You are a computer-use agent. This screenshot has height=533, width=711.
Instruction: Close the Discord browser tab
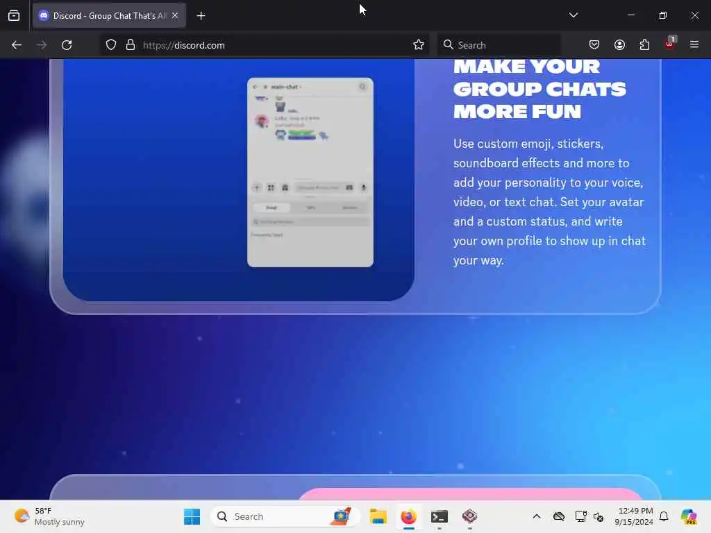click(175, 15)
